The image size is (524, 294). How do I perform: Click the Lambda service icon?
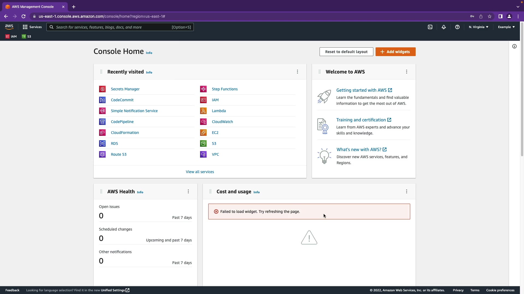click(x=203, y=111)
